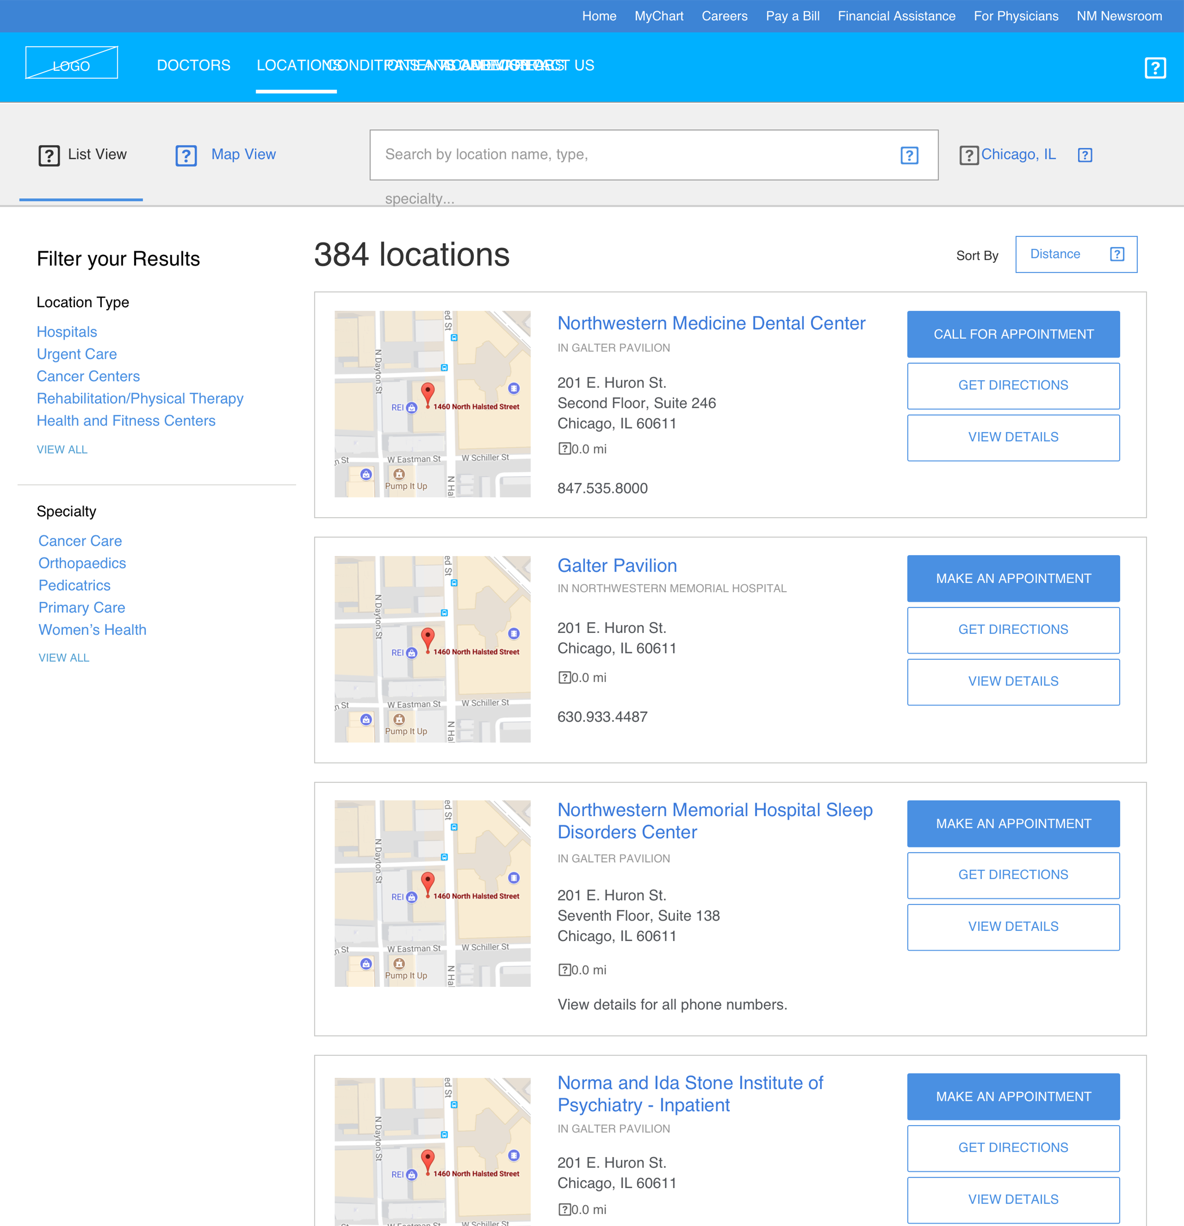Screen dimensions: 1184x1226
Task: Get directions to Sleep Disorders Center
Action: [1013, 875]
